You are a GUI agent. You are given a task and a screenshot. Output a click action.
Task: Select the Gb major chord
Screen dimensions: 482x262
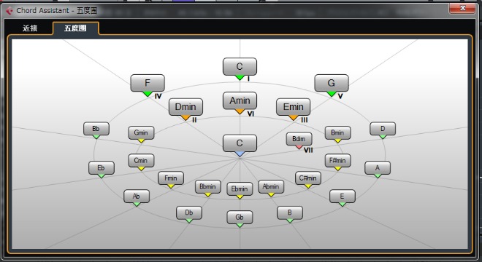click(x=240, y=218)
